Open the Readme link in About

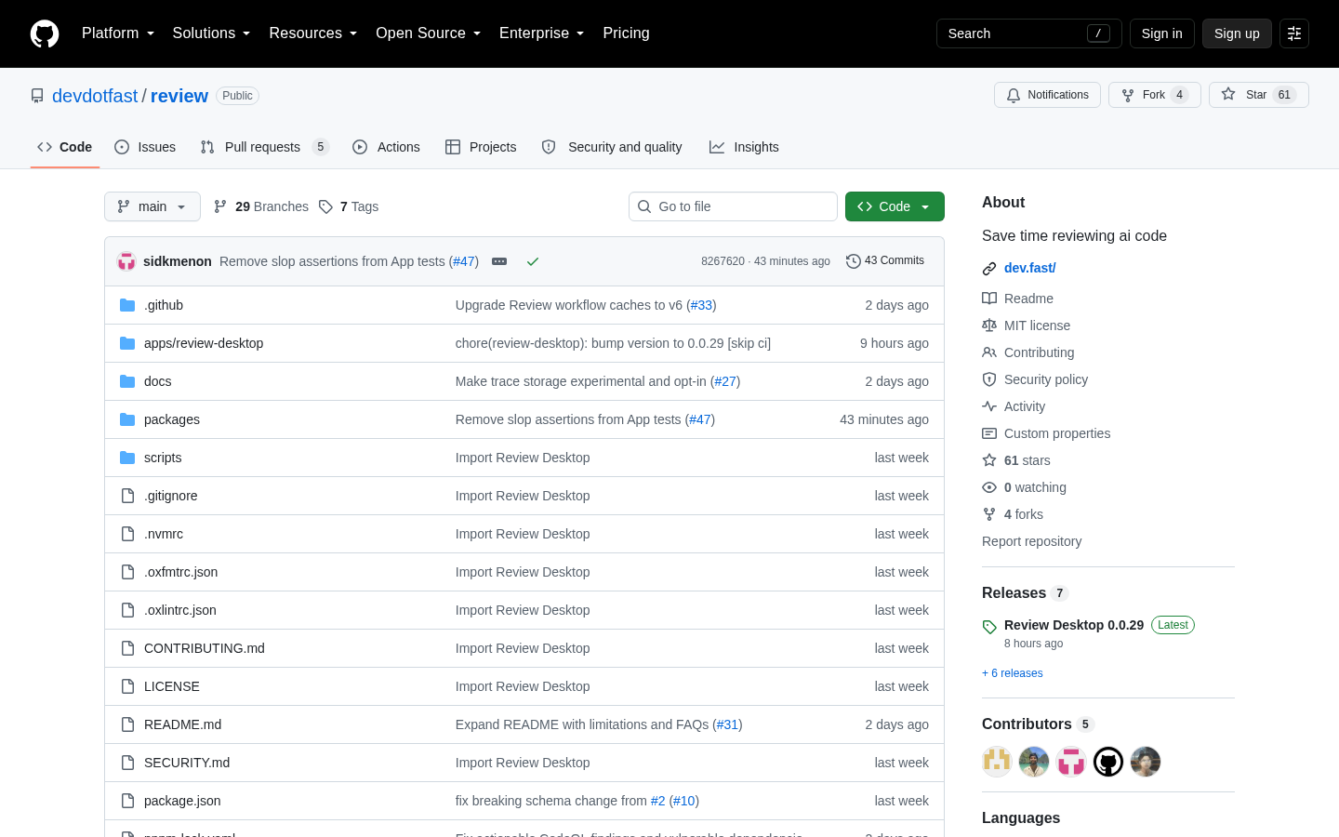point(1028,299)
